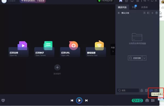Click the empty folder placeholder icon

point(137,37)
